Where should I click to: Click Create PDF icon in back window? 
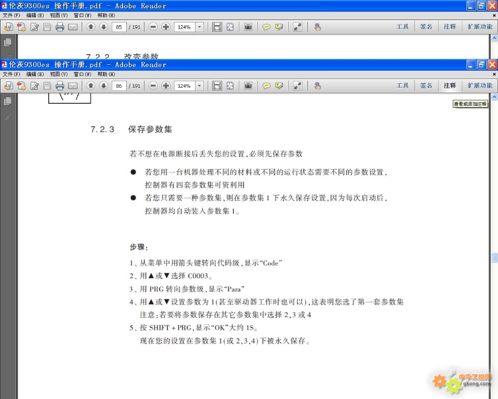tap(9, 27)
